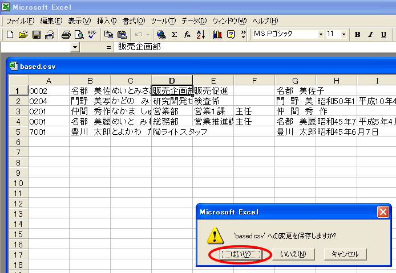Select column D header
The image size is (396, 273).
(172, 81)
